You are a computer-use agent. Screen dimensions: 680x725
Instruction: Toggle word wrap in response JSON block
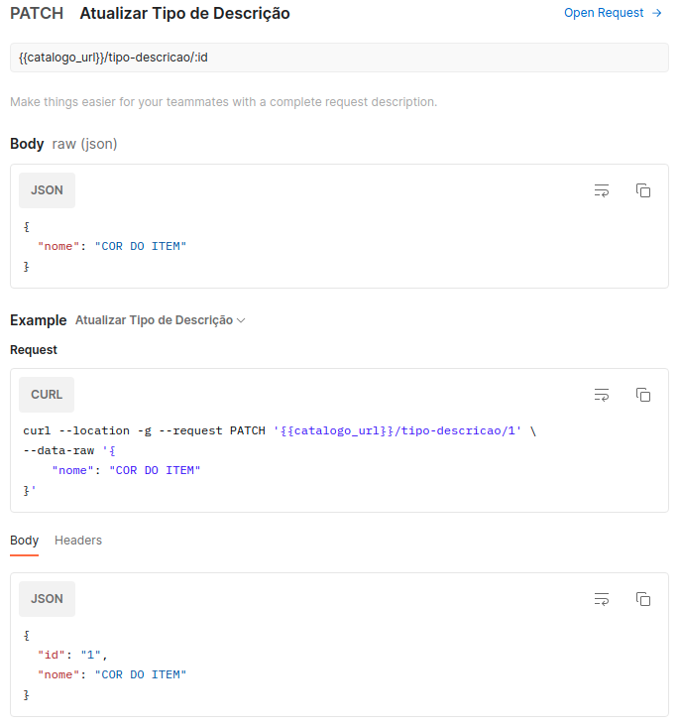[602, 599]
